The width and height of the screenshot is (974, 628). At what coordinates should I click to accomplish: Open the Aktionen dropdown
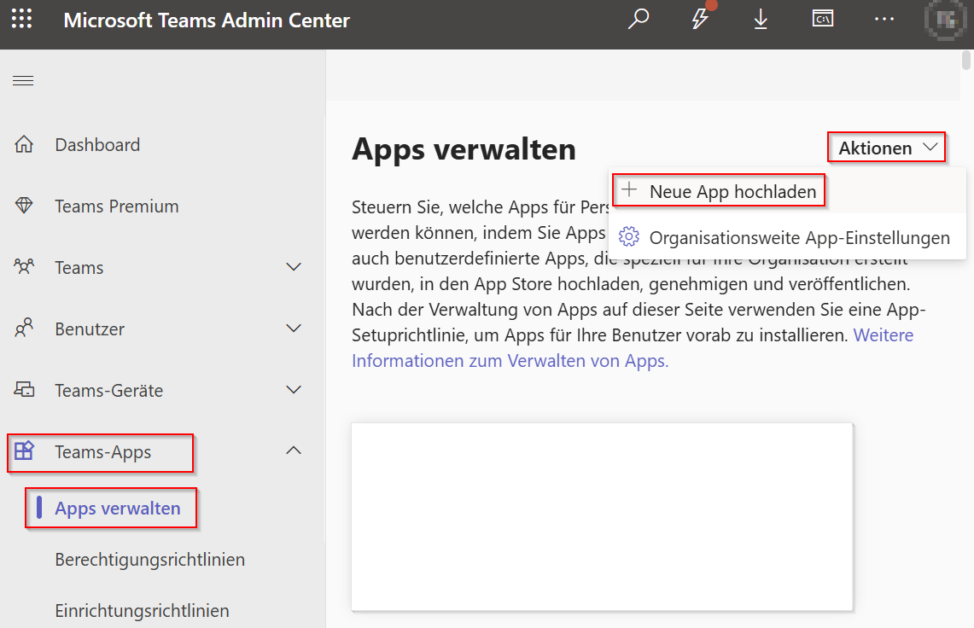point(886,147)
